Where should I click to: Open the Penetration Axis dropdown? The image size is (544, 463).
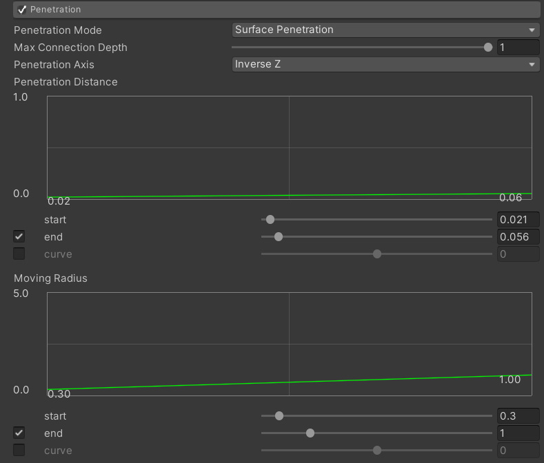click(x=385, y=64)
